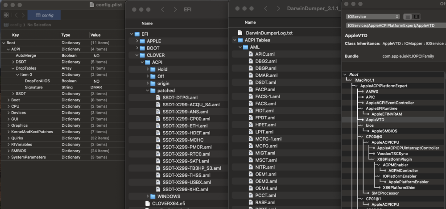Select SSDT-X299-TB3HP_S3.aml file
446x209 pixels.
[192, 168]
